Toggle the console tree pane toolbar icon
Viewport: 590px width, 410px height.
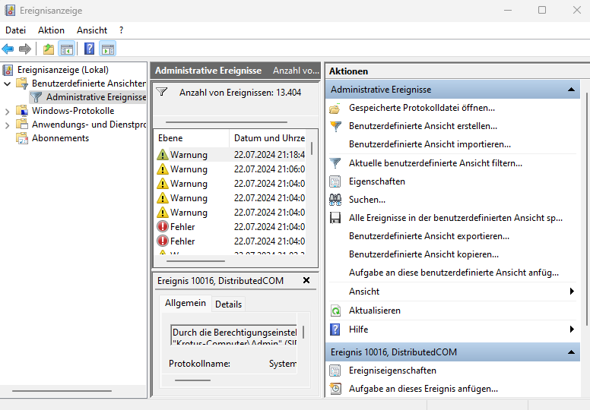click(67, 49)
